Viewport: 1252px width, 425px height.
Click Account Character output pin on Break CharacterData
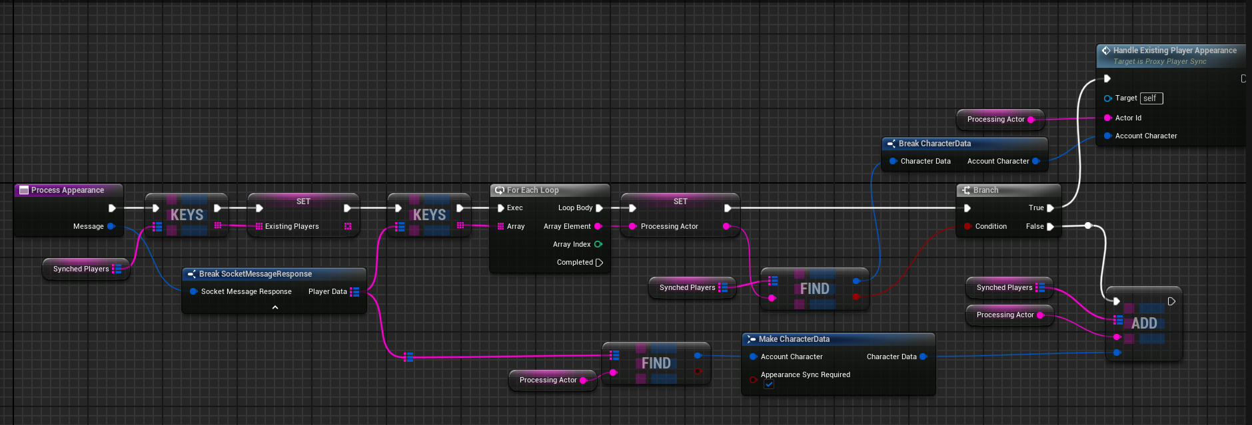1035,161
